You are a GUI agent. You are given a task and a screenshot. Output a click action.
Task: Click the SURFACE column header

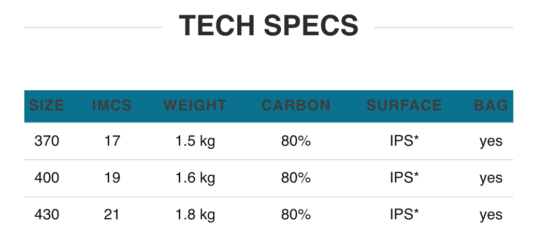point(404,106)
